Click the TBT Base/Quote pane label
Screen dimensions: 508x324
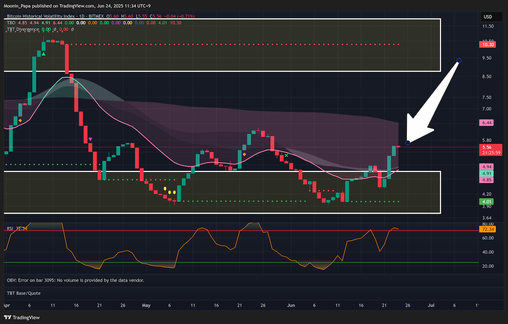pyautogui.click(x=24, y=293)
